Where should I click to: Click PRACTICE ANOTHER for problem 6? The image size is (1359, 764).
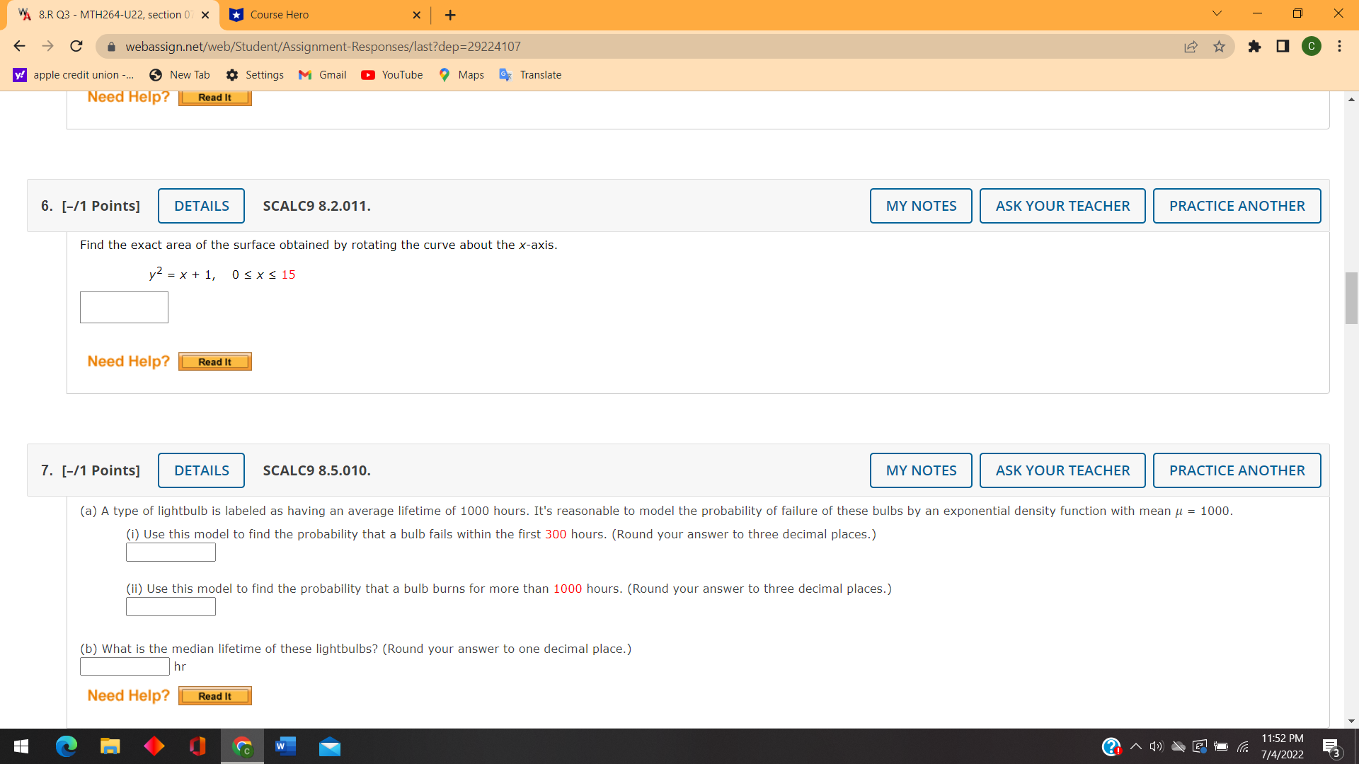(x=1237, y=205)
